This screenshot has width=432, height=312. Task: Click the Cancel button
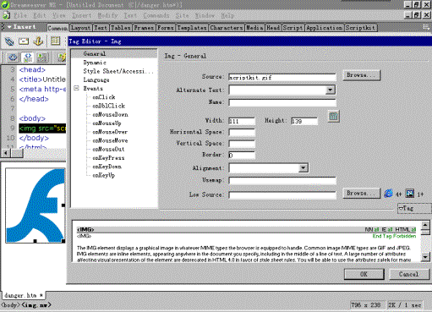[409, 274]
